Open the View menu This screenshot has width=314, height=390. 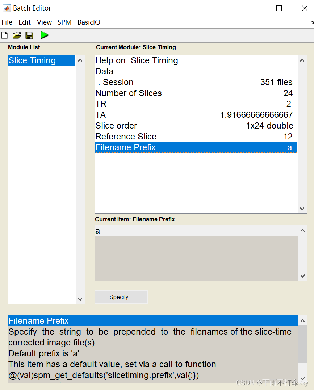click(x=44, y=22)
